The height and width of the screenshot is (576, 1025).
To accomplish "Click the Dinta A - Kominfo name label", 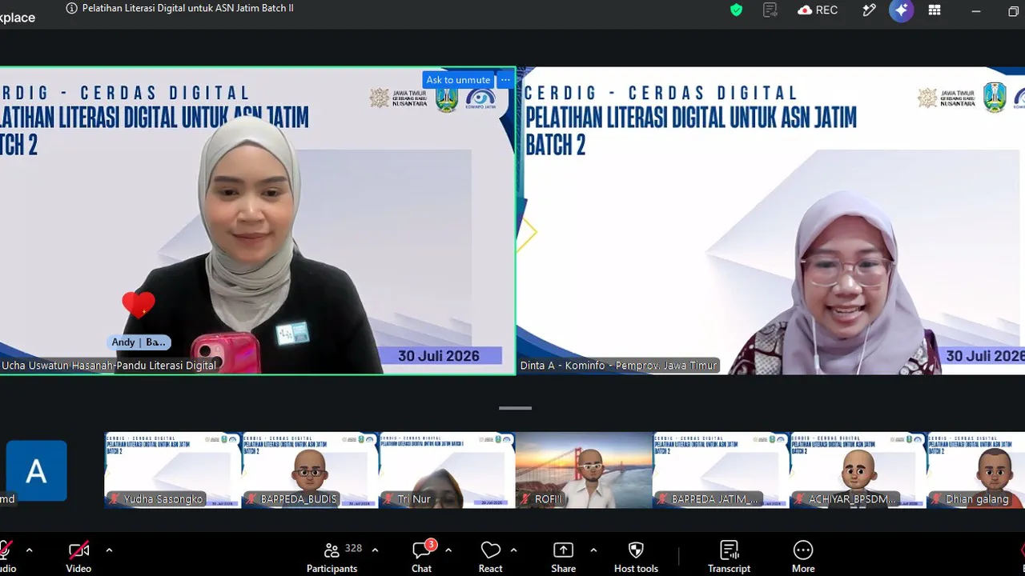I will tap(619, 366).
